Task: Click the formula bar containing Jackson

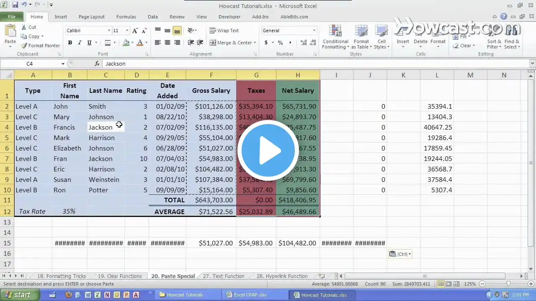Action: point(316,64)
